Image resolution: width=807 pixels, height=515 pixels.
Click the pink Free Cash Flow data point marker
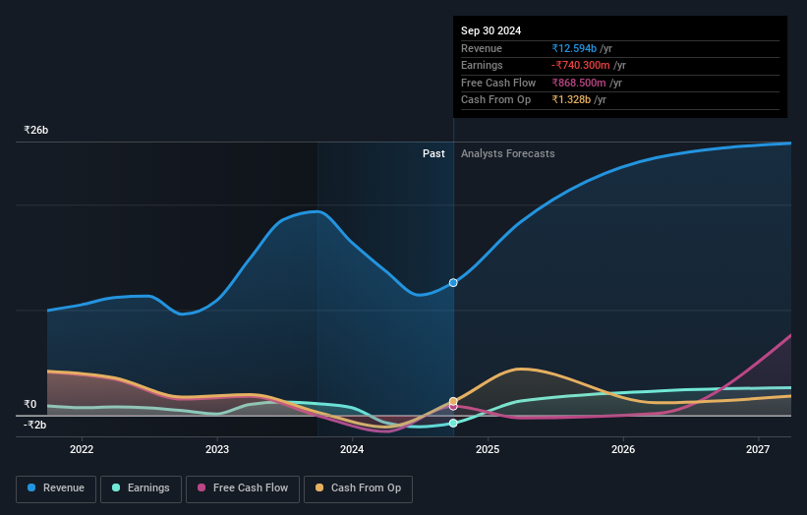point(453,407)
